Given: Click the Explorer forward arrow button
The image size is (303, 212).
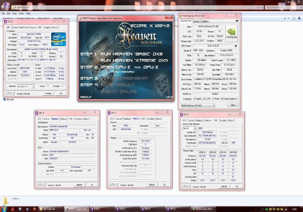Looking at the screenshot, I should tap(7, 7).
